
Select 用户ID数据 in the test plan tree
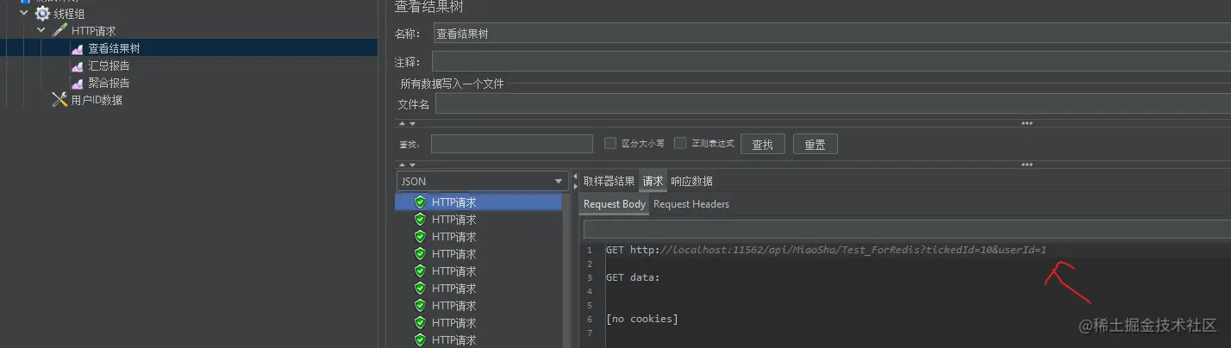(x=97, y=100)
